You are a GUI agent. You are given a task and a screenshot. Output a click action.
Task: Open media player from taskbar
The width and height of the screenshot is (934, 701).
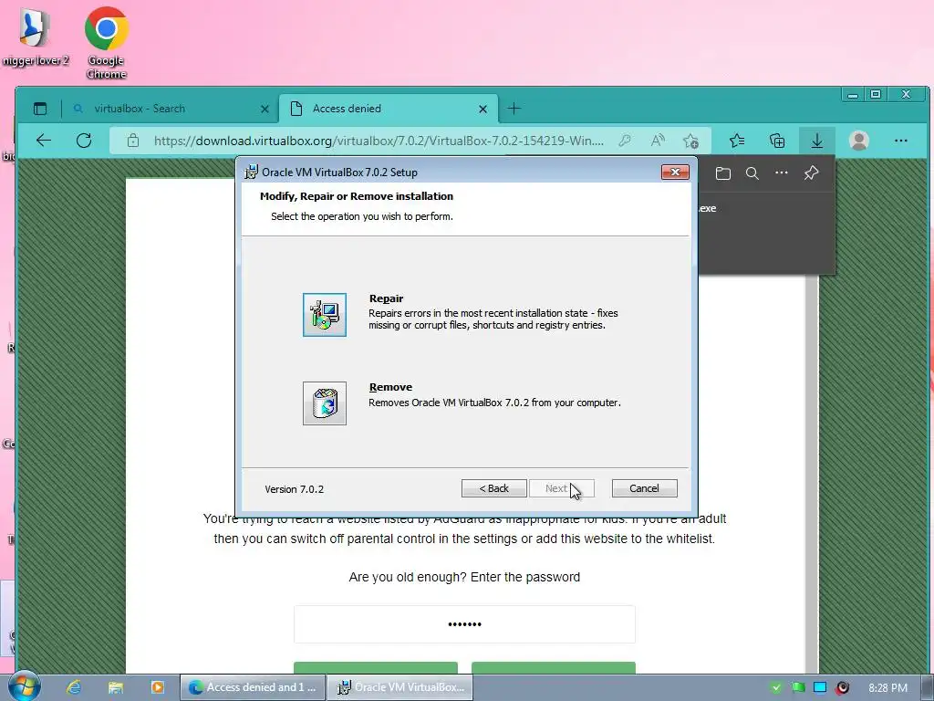157,687
